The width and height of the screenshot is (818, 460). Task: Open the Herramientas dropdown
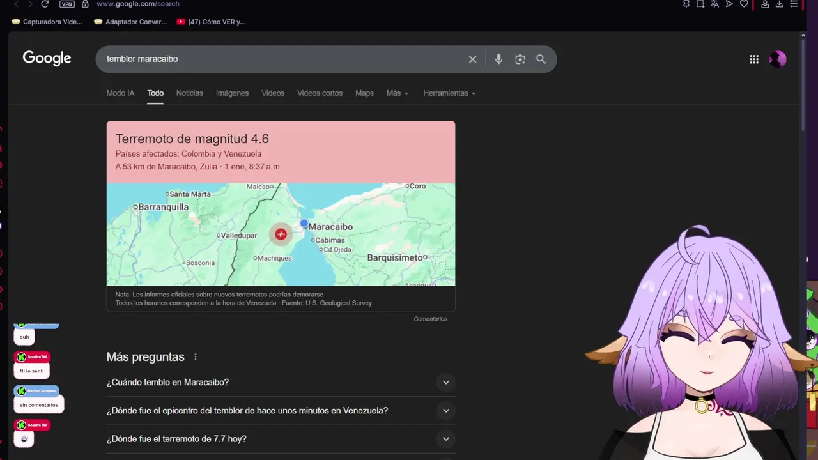tap(449, 93)
